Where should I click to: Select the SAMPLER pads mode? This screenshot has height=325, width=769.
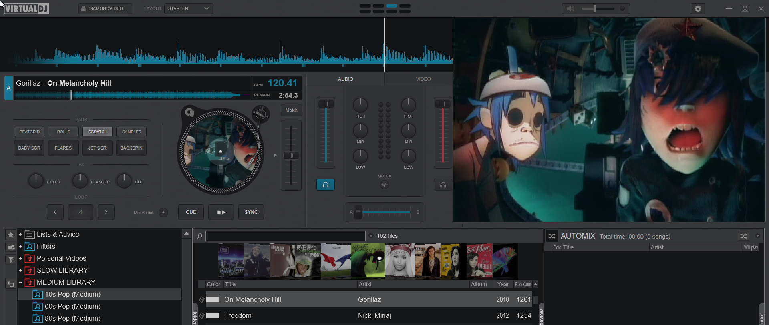pos(131,132)
